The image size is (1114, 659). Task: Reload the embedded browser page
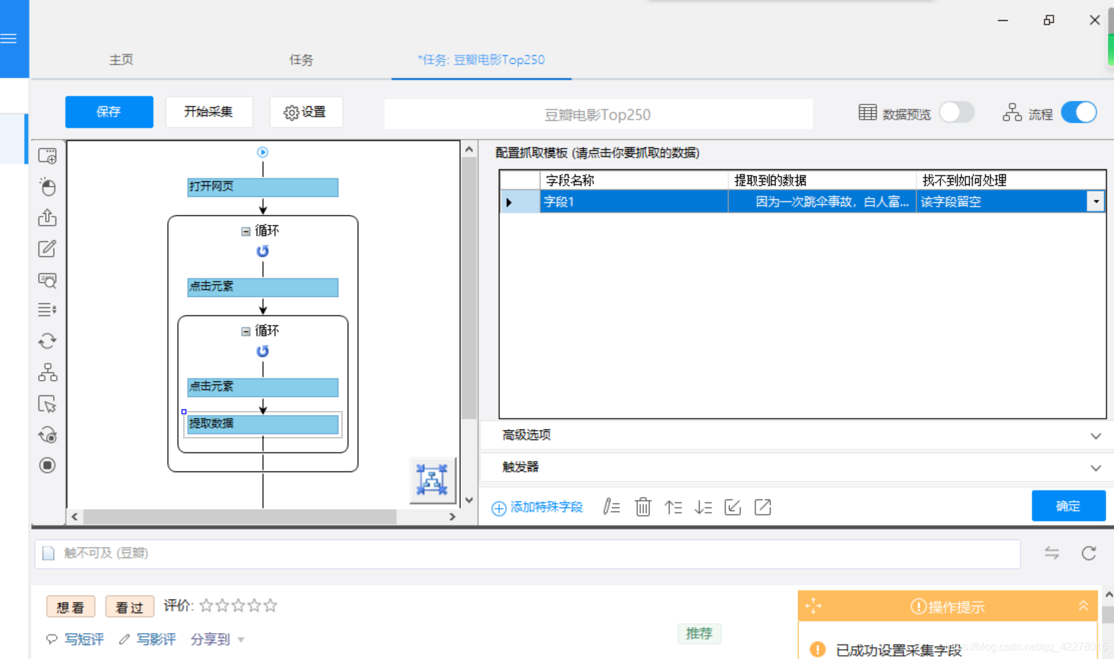pos(1089,553)
